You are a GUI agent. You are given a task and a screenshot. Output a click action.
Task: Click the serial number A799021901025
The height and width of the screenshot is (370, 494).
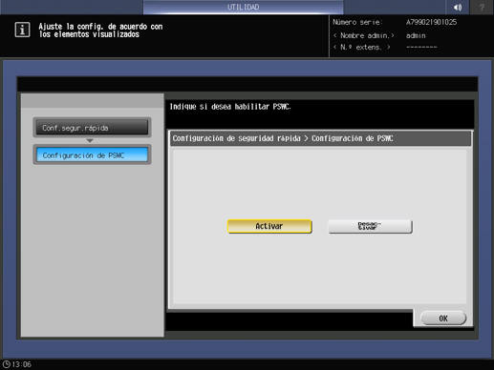pos(431,22)
